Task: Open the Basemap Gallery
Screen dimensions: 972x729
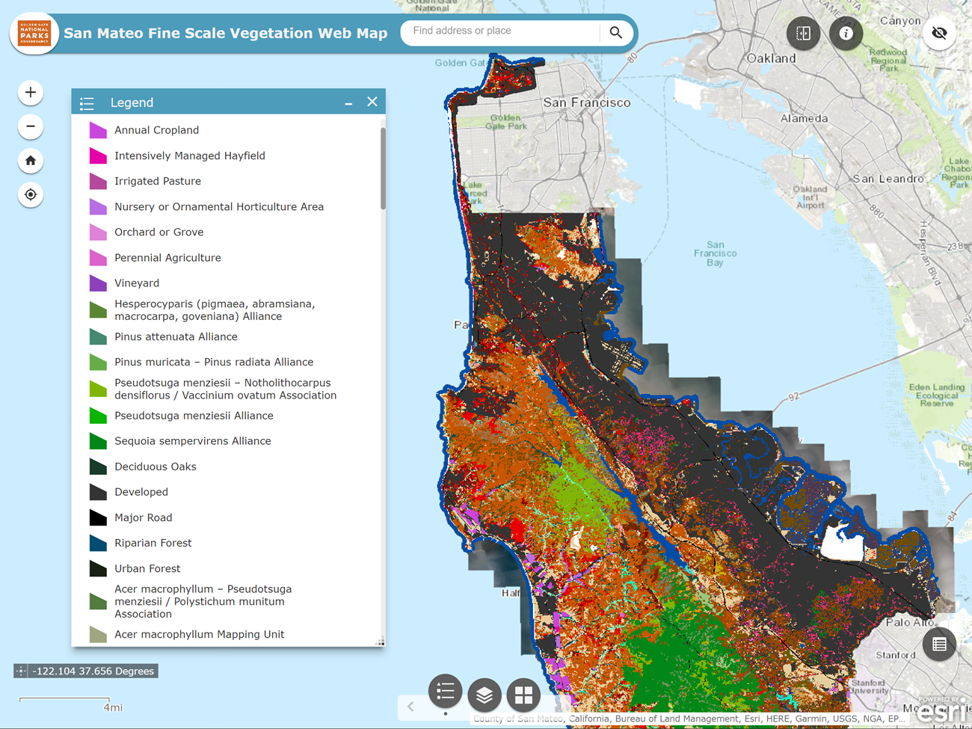Action: (523, 695)
